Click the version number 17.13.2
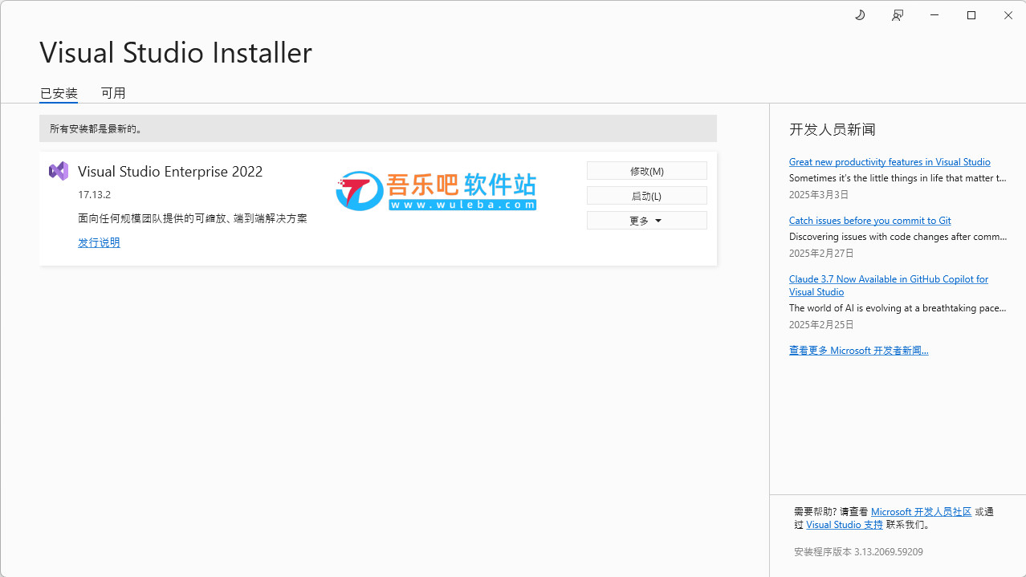The image size is (1026, 577). [94, 195]
